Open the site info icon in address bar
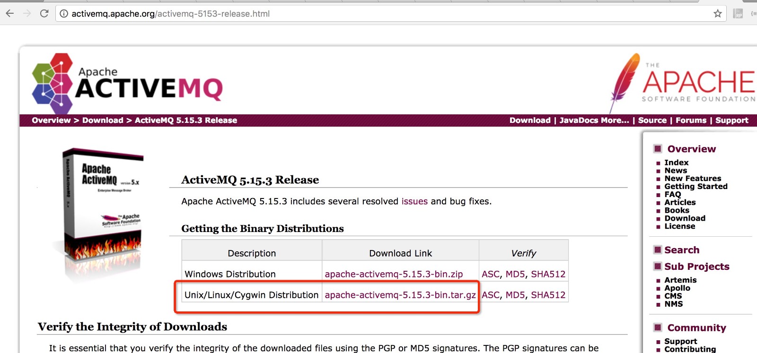 64,14
